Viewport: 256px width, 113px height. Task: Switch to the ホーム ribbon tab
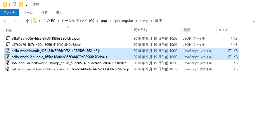tap(28, 12)
